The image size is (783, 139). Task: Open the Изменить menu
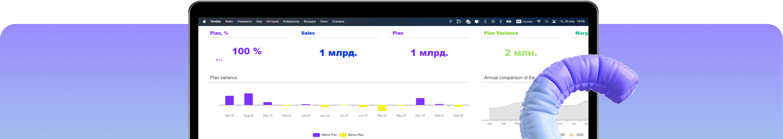[244, 21]
